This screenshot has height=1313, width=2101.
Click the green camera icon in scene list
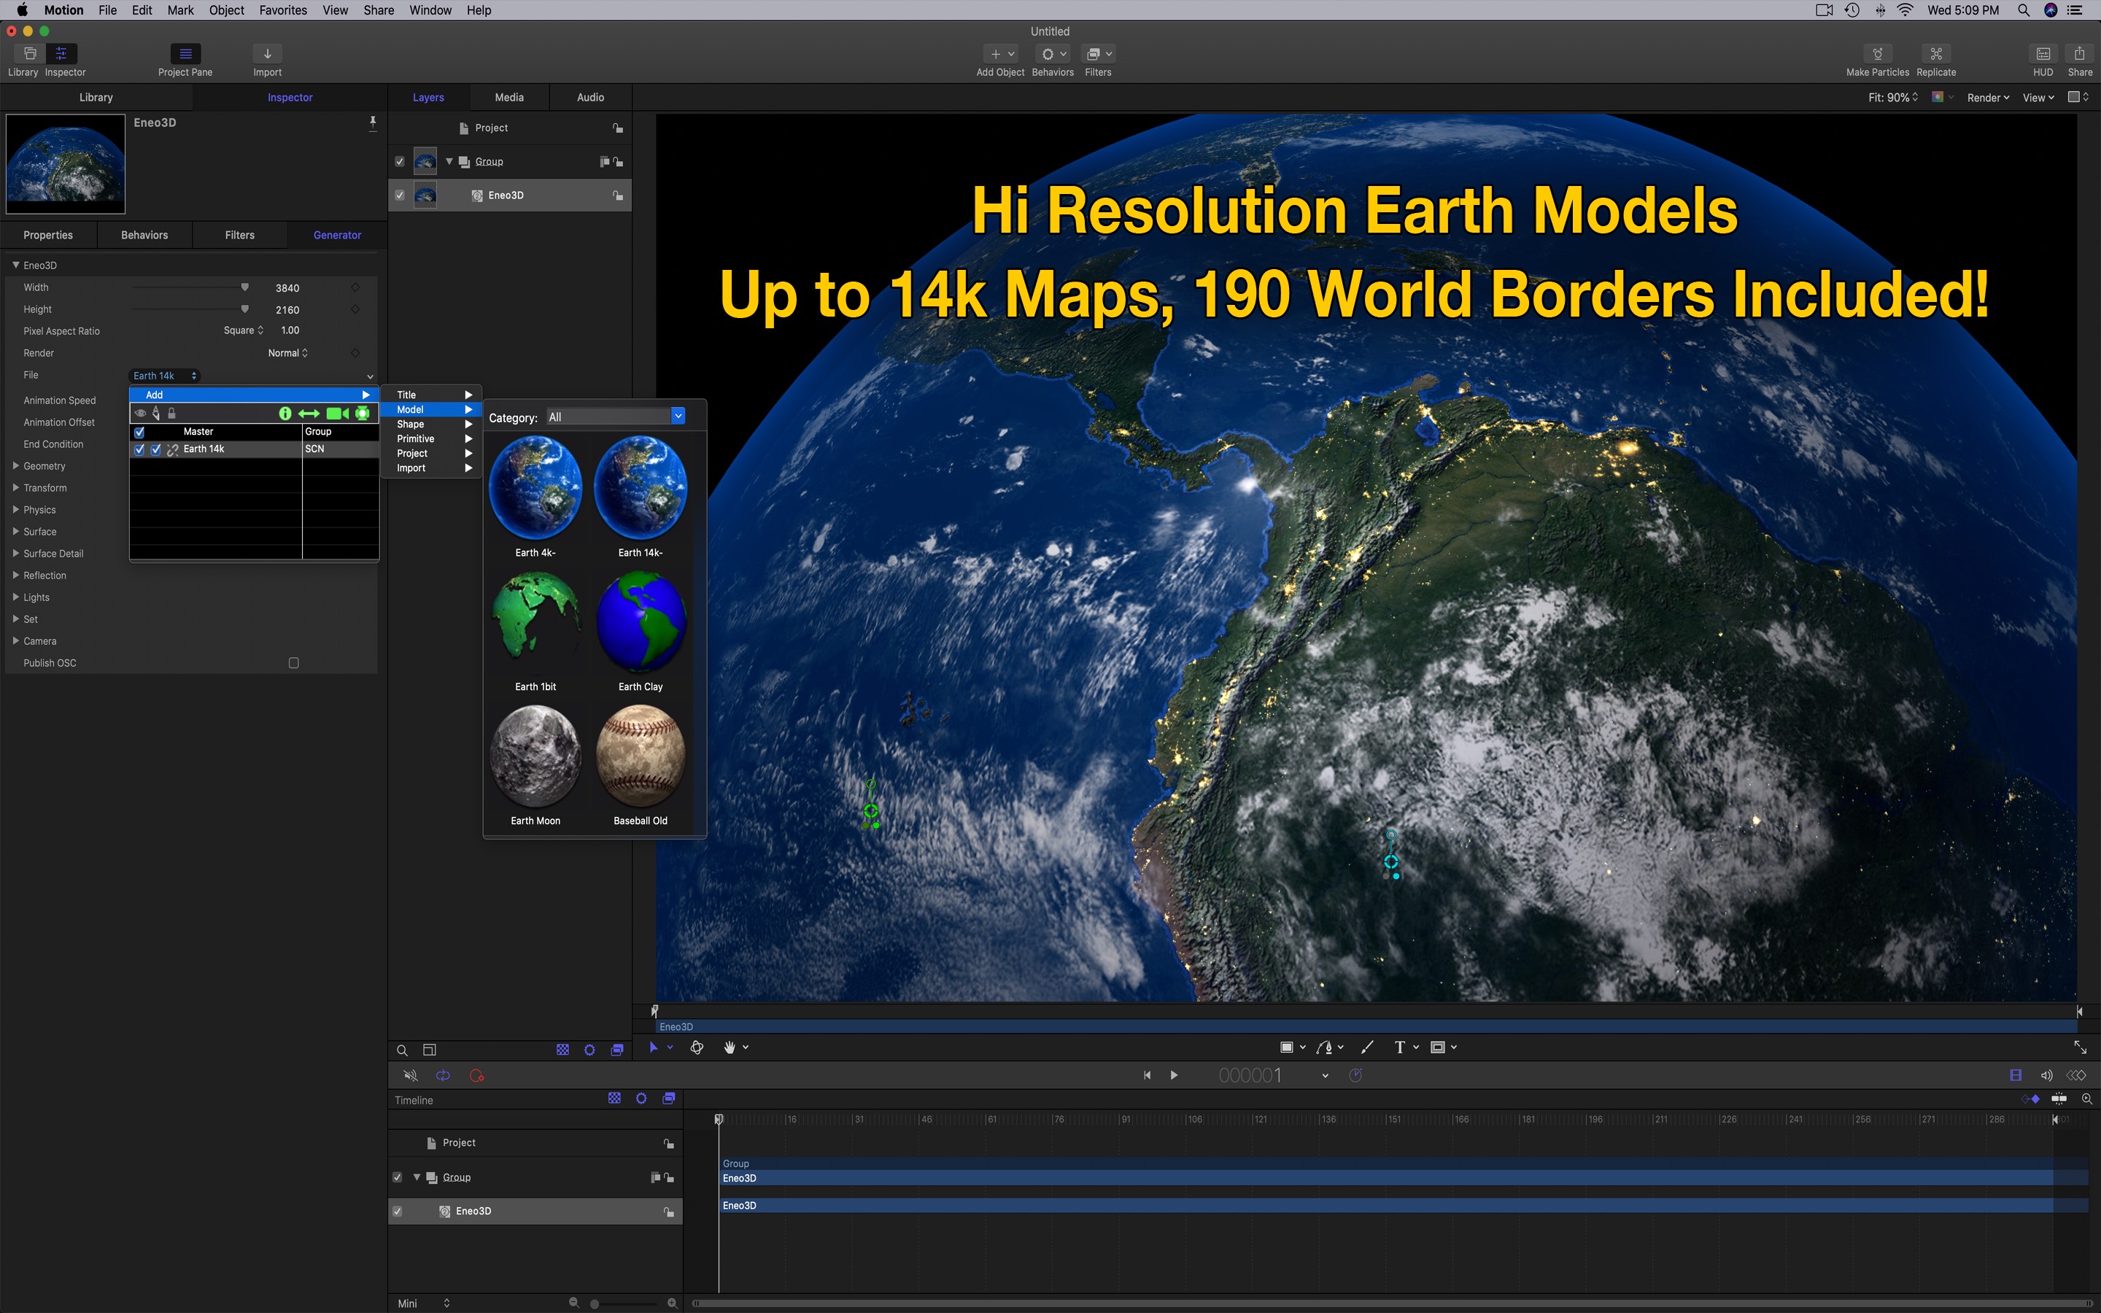pyautogui.click(x=338, y=414)
